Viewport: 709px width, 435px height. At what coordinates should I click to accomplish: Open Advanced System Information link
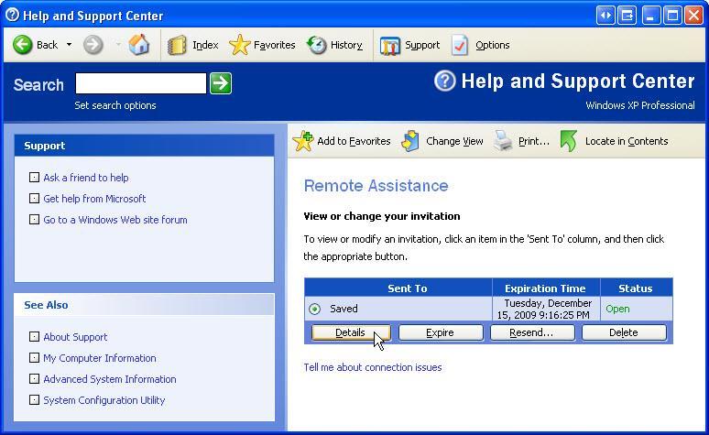[110, 379]
